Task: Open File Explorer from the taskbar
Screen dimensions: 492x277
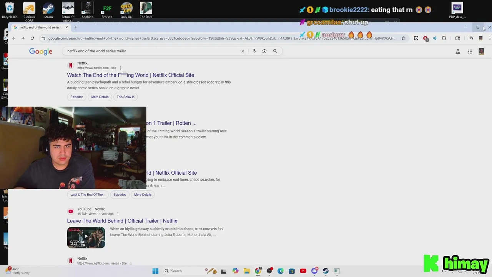Action: pos(247,271)
